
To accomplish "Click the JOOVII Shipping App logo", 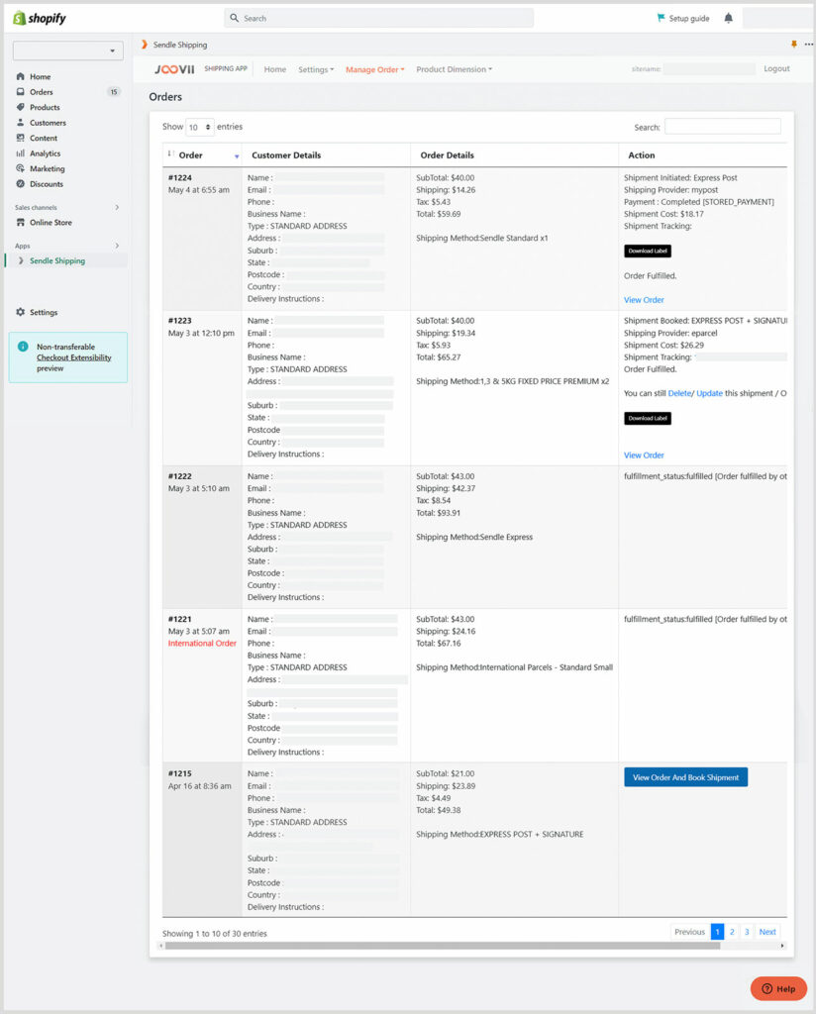I will pos(201,69).
